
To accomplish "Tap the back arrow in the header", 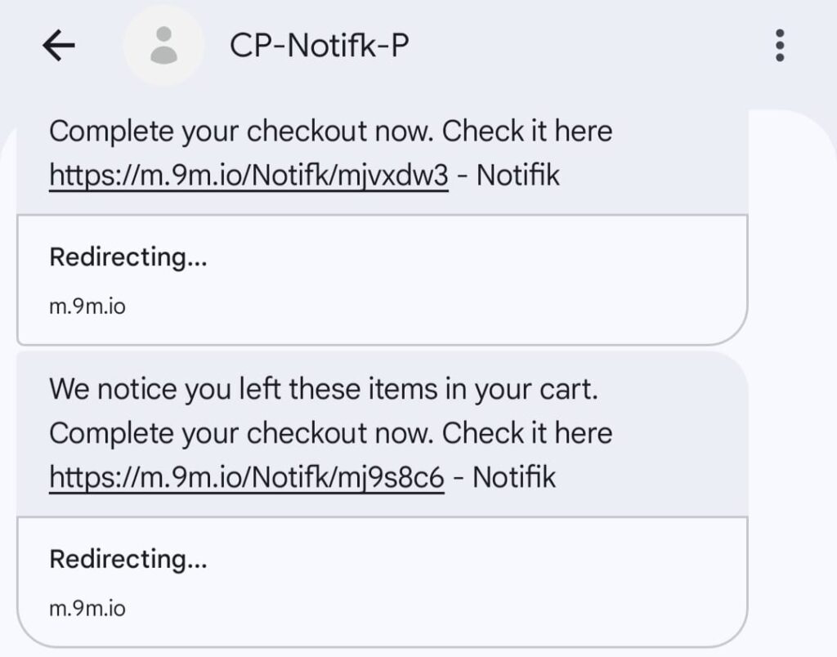I will pos(58,46).
